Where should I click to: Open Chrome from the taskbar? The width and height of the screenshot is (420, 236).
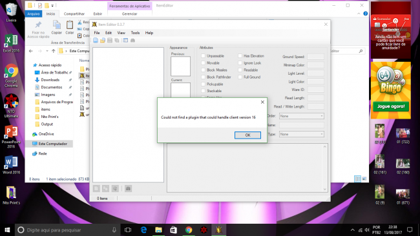point(189,230)
